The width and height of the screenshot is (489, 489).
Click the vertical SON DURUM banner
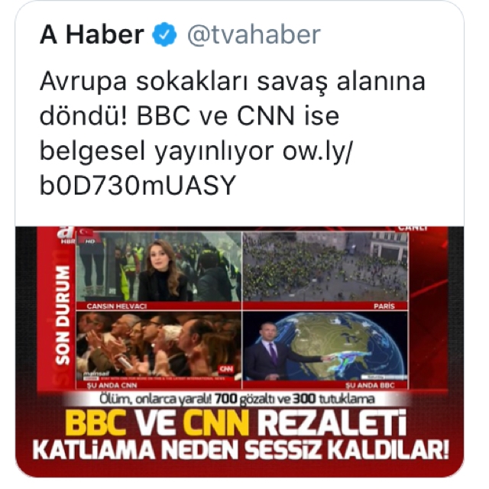[x=63, y=315]
